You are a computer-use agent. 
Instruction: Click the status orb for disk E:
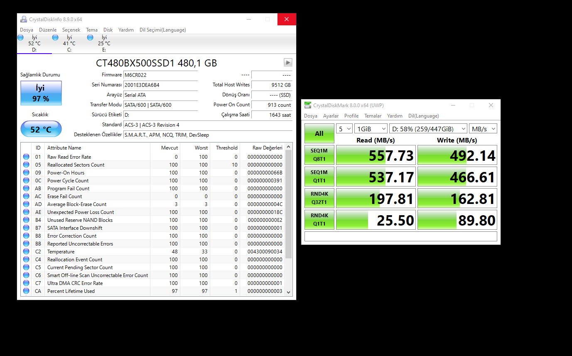(90, 37)
